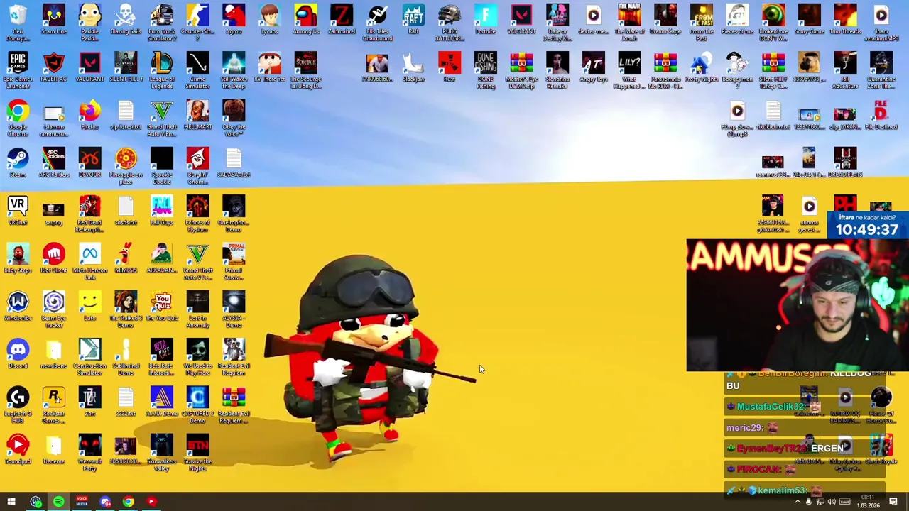
Task: Open Chrome from the taskbar
Action: (x=128, y=502)
